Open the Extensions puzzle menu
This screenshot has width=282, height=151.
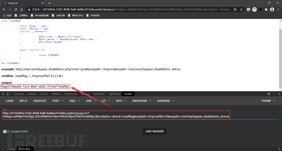coord(266,9)
